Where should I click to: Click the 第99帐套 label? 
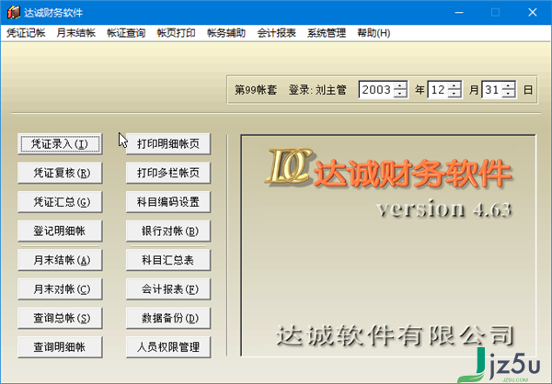[256, 90]
